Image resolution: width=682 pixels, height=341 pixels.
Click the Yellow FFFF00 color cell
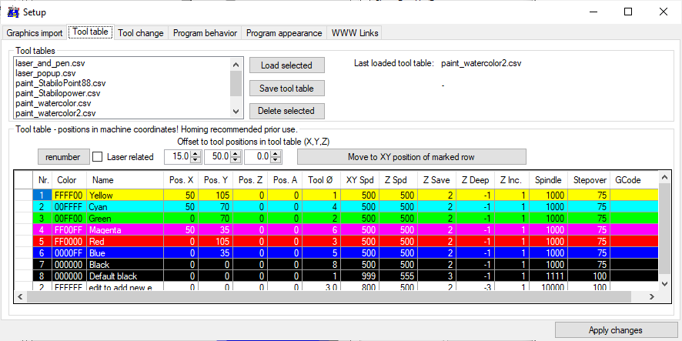(x=69, y=196)
